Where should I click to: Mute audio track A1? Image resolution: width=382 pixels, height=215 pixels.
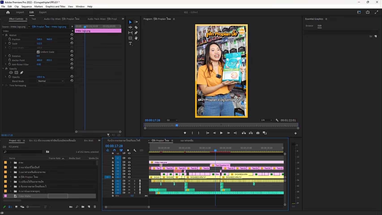tap(129, 181)
